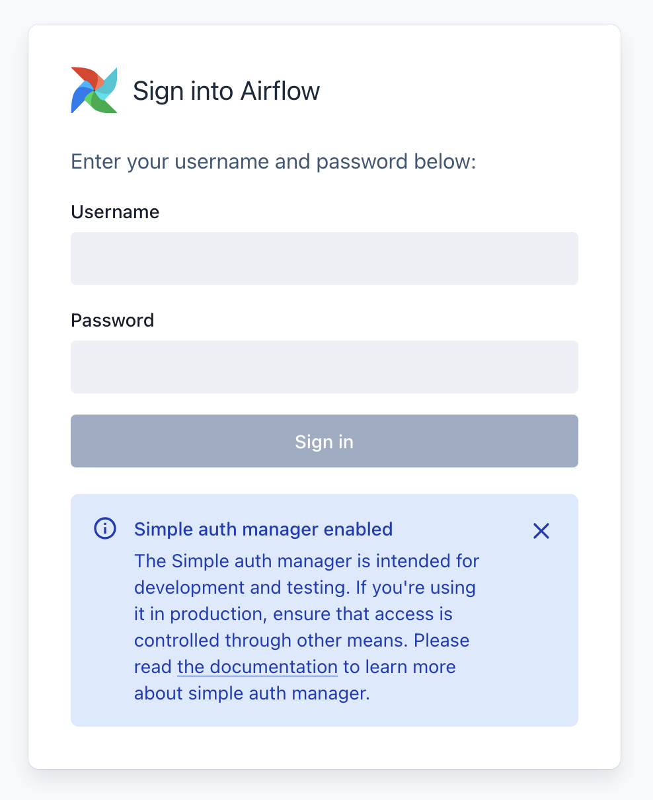Click the info icon in the alert banner

[x=105, y=529]
